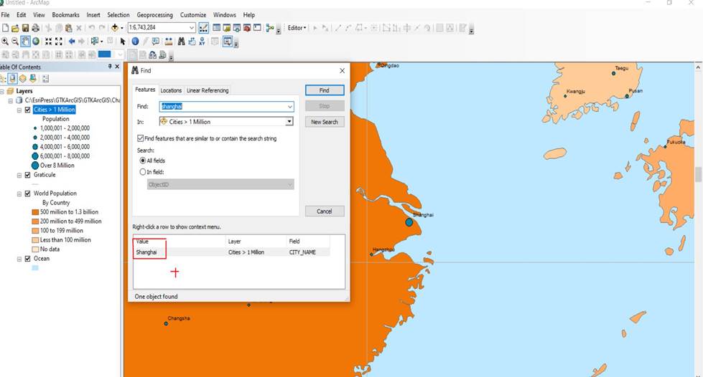Click Fixed Zoom In arrows icon
The width and height of the screenshot is (703, 377).
(x=48, y=41)
